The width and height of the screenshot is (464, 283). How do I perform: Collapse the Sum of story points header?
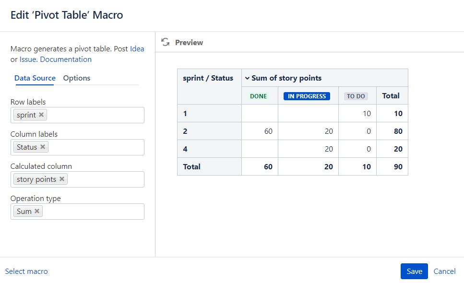pos(247,78)
